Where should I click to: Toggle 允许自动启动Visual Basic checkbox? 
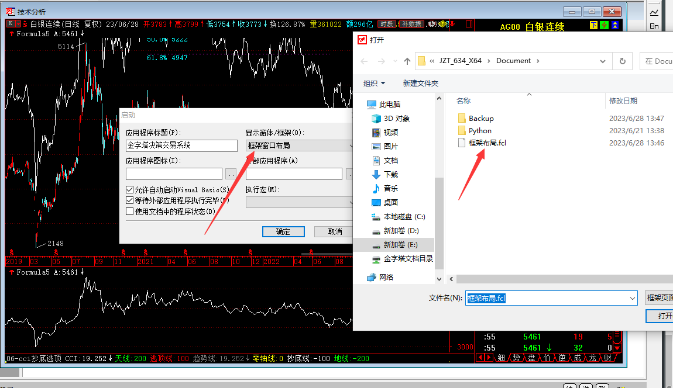coord(129,189)
